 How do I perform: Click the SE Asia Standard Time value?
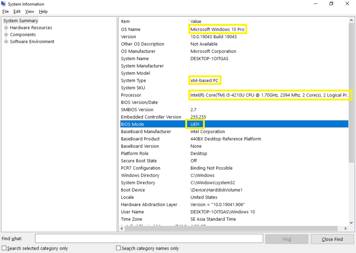coord(213,219)
